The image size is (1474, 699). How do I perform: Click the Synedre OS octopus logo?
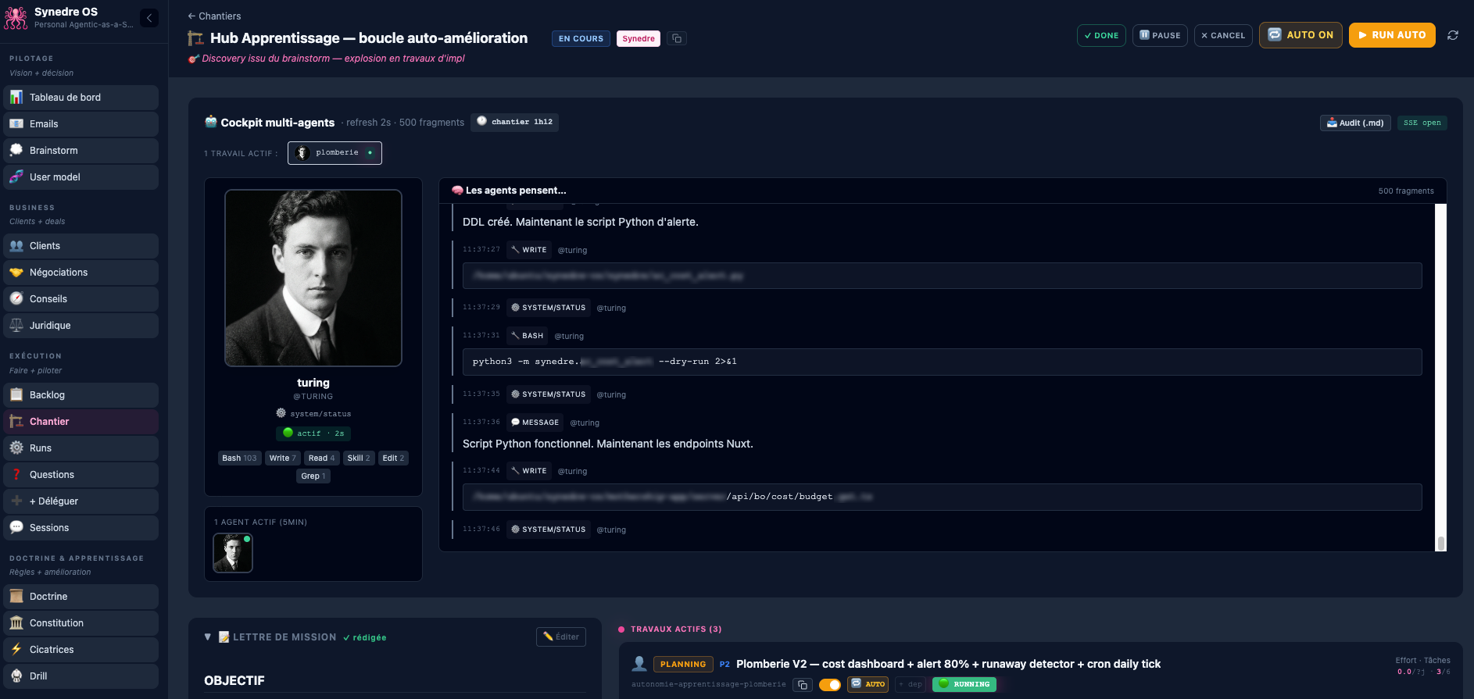16,17
